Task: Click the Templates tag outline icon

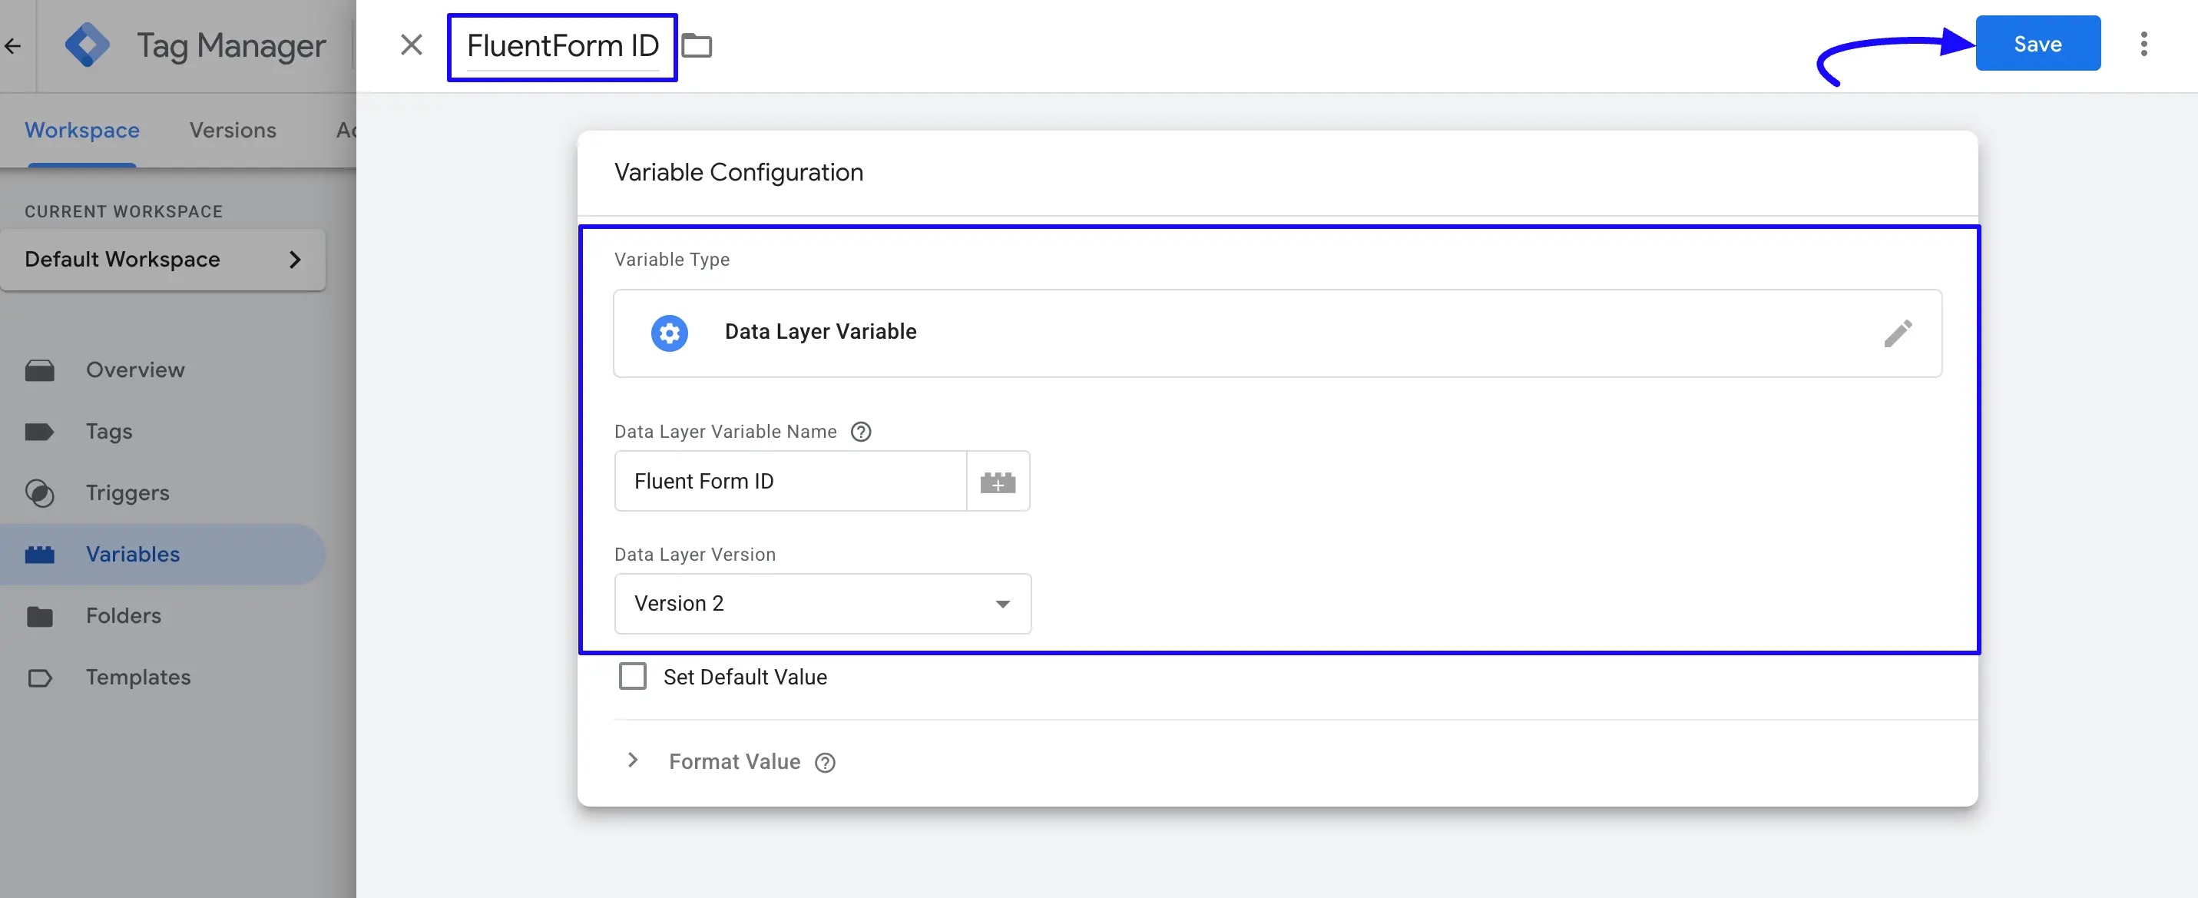Action: (39, 678)
